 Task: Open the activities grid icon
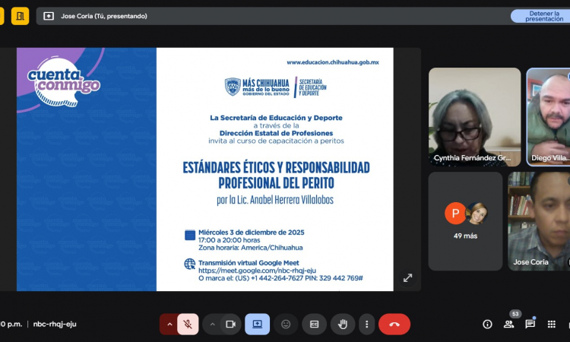click(x=551, y=324)
